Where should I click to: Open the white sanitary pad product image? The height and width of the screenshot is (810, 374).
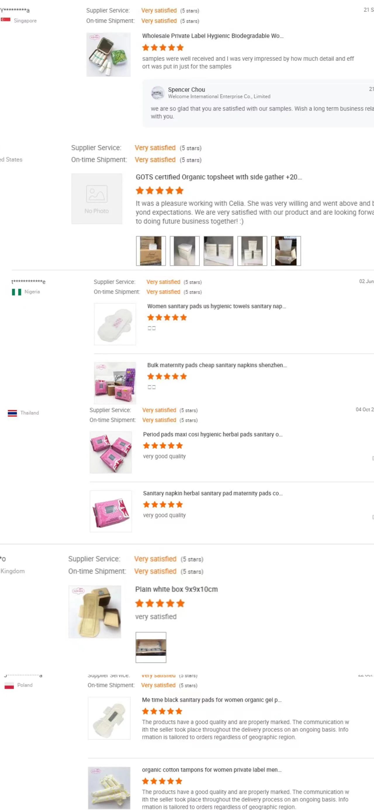[115, 324]
